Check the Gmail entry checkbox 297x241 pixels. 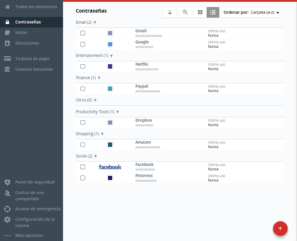[x=83, y=33]
